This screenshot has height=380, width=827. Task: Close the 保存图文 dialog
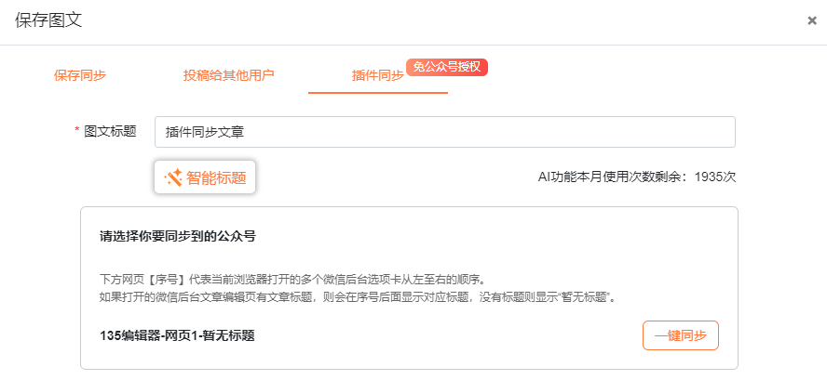(x=812, y=20)
